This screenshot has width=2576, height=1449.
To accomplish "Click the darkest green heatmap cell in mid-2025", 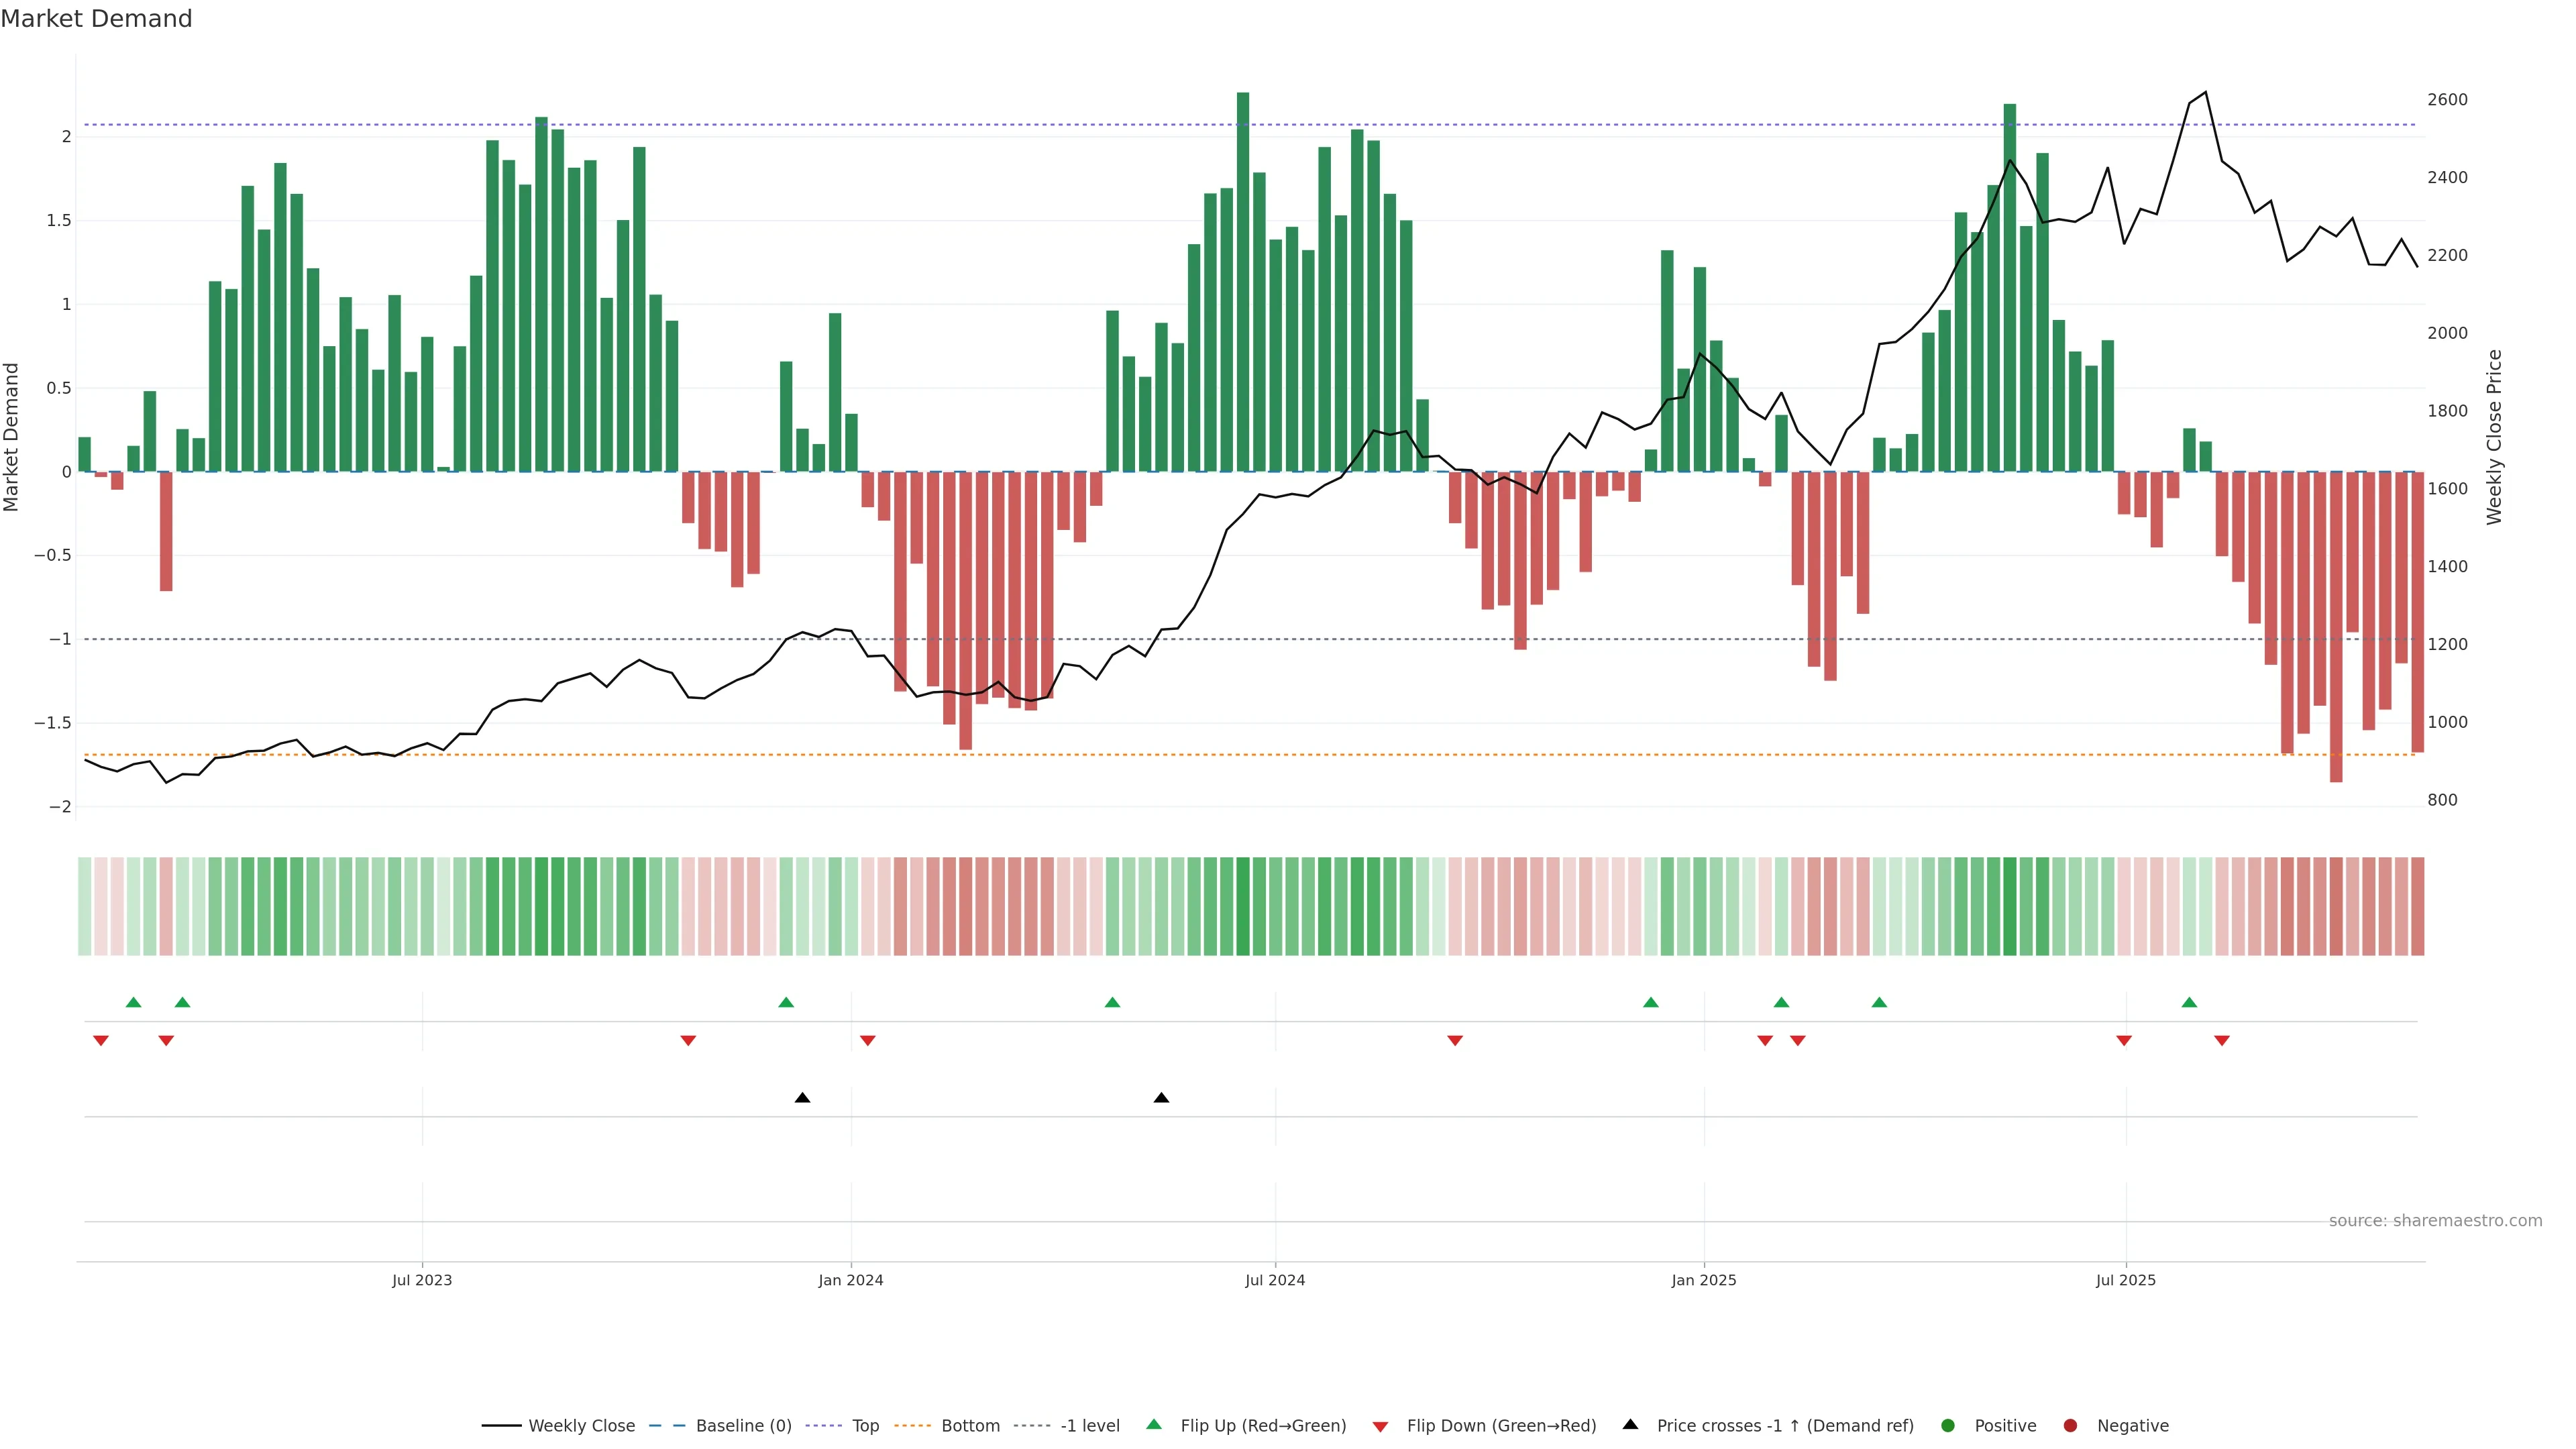I will point(2010,906).
